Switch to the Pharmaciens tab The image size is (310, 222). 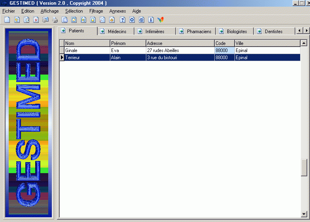196,32
